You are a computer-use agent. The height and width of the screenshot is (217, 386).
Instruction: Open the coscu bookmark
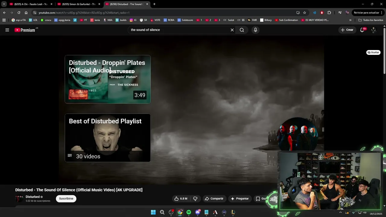coord(46,20)
